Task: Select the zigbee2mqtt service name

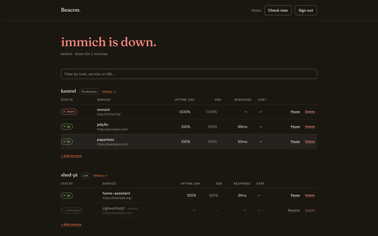Action: [x=114, y=208]
